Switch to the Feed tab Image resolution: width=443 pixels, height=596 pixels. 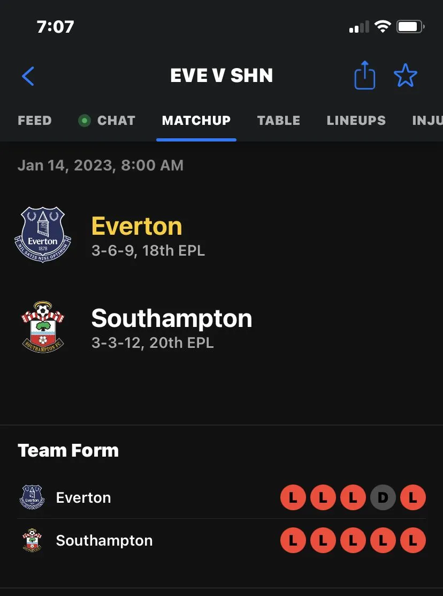coord(35,121)
